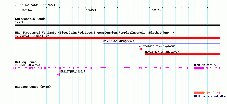This screenshot has height=104, width=227.
Task: Click the PYROXD2 gene left-pointing arrow end
Action: (14, 68)
